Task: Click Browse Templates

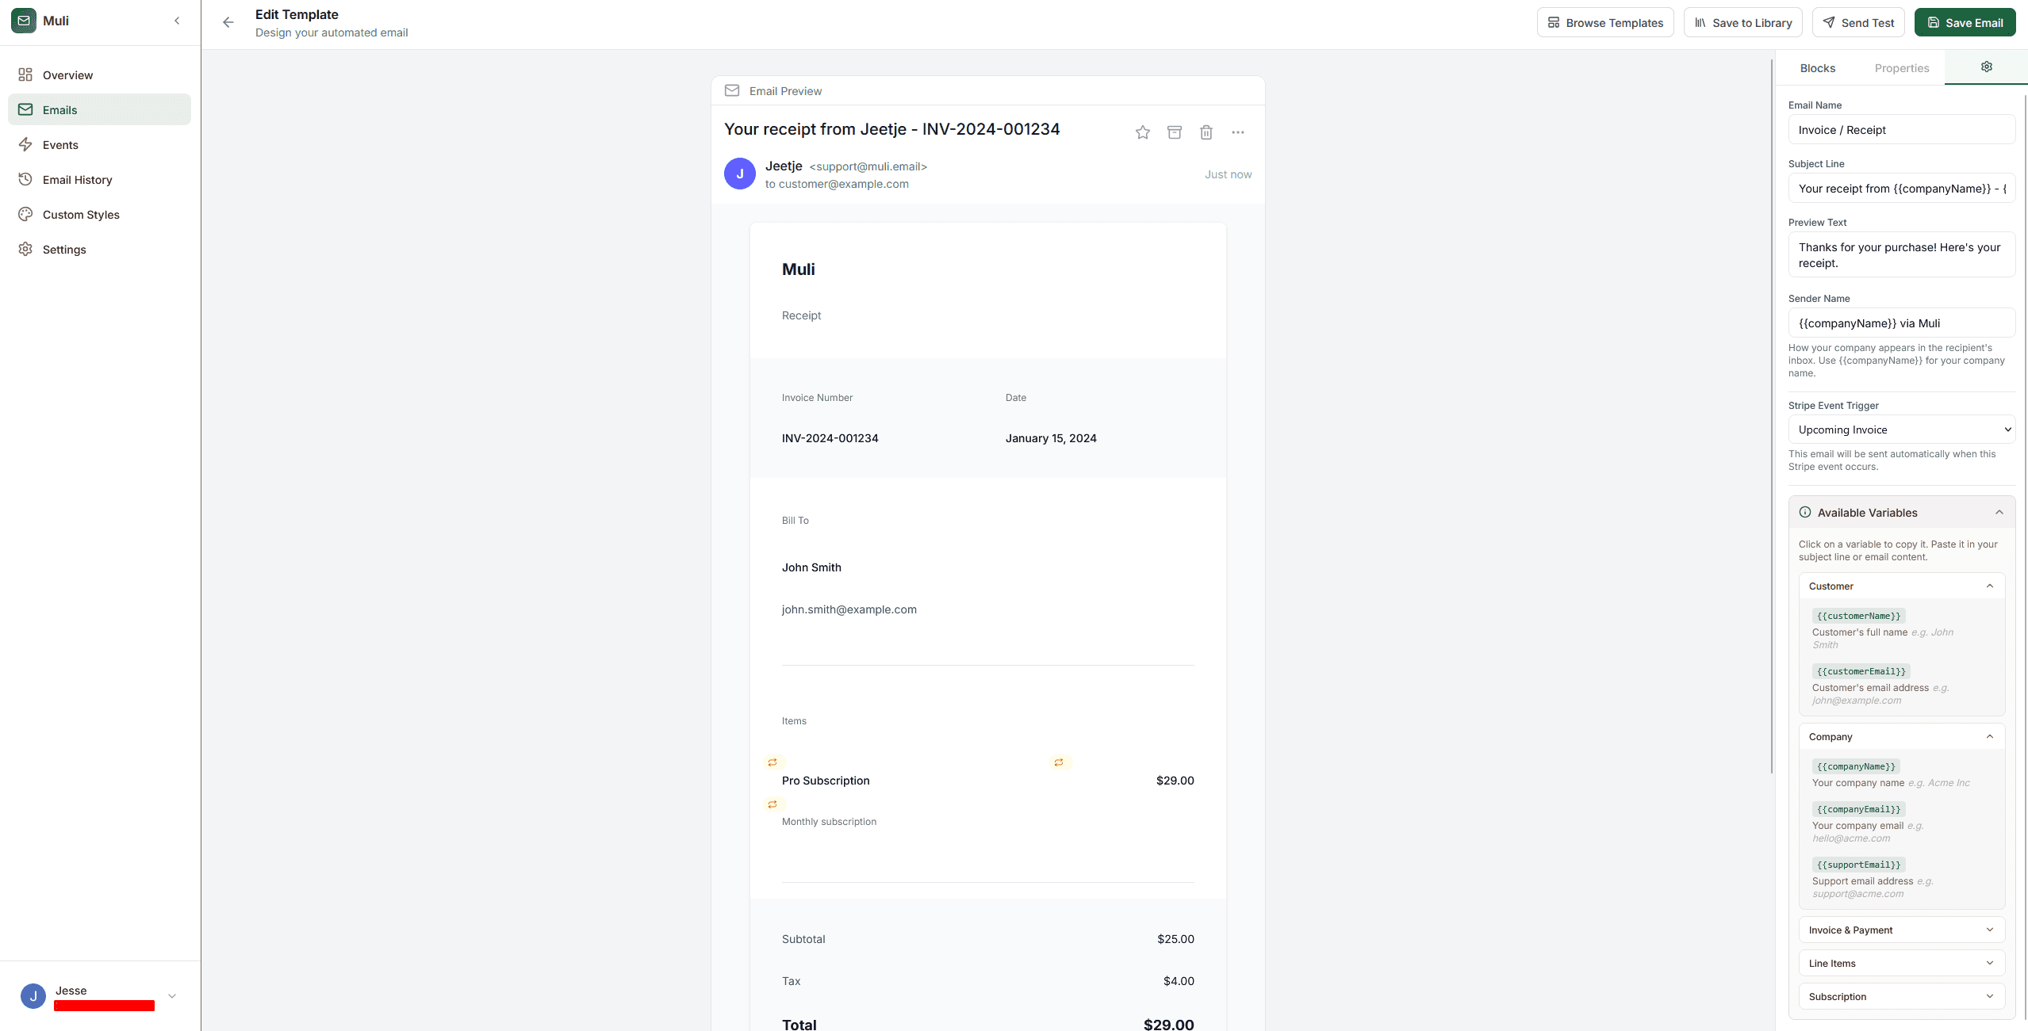Action: click(1605, 21)
